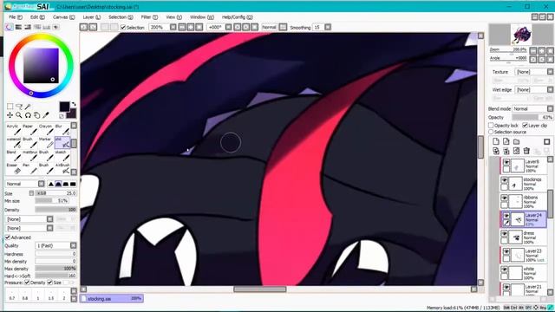This screenshot has height=312, width=555.
Task: Toggle the Advanced brush settings checkbox
Action: pos(8,237)
